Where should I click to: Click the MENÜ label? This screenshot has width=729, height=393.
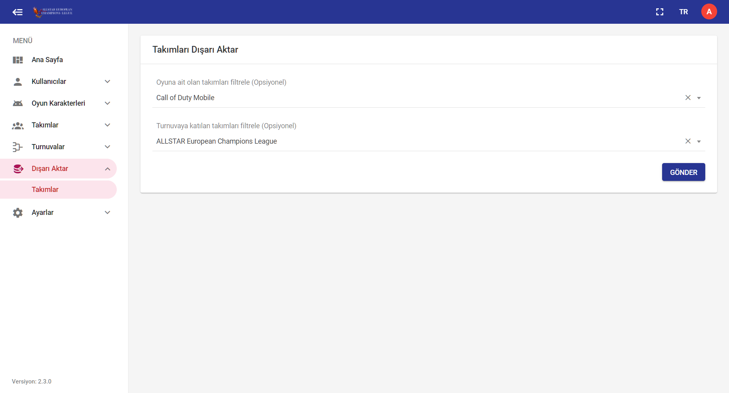[23, 41]
